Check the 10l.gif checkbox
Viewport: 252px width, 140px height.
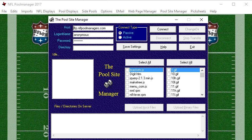click(x=169, y=83)
